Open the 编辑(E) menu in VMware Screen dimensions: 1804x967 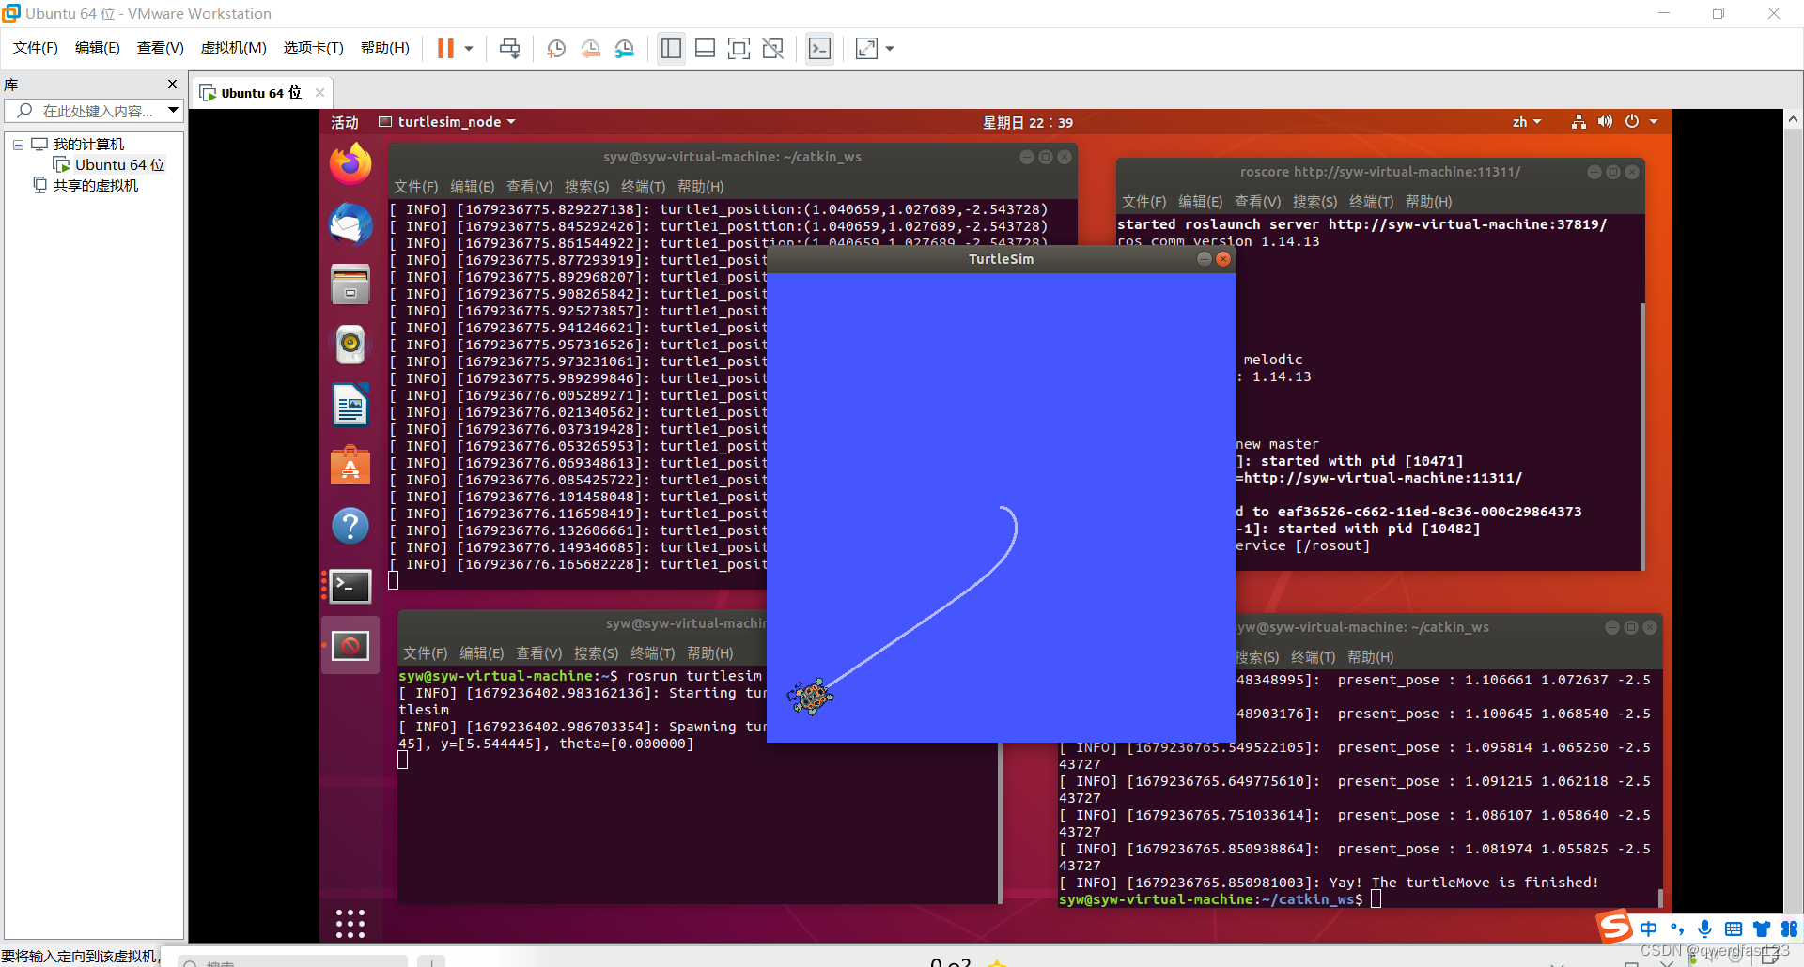(98, 48)
